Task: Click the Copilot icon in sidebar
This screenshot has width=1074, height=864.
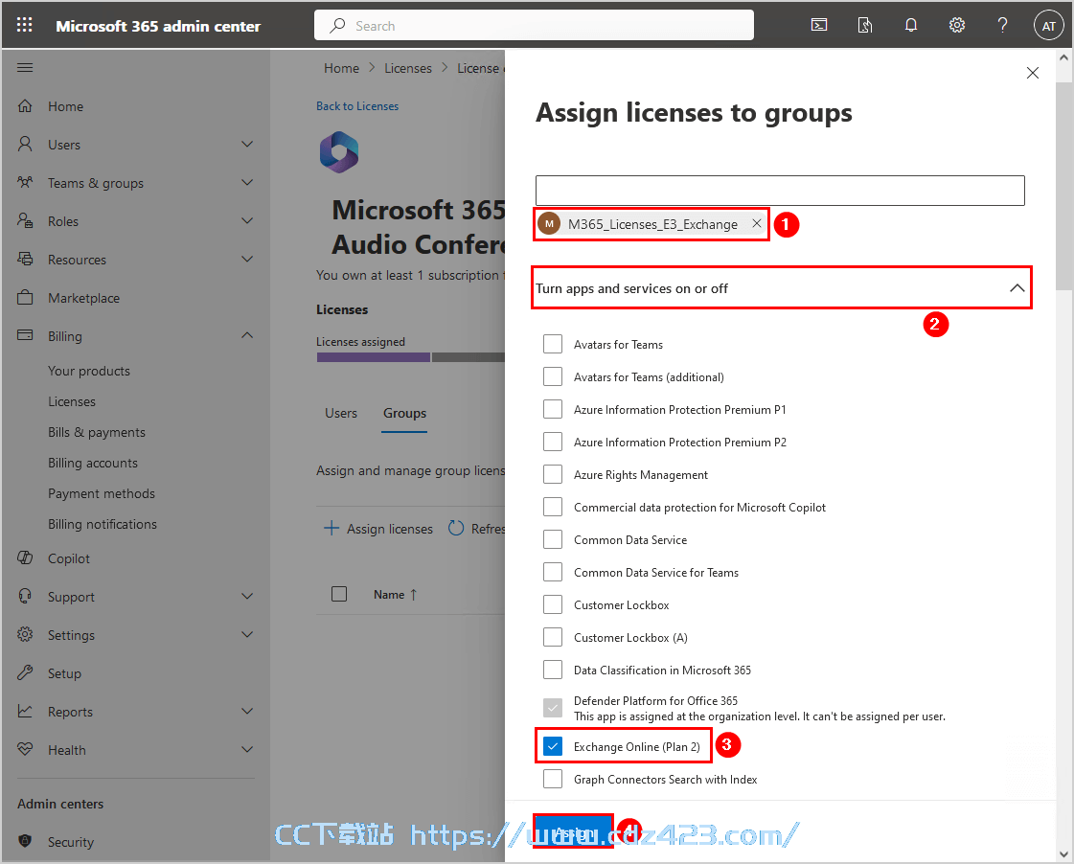Action: [x=25, y=558]
